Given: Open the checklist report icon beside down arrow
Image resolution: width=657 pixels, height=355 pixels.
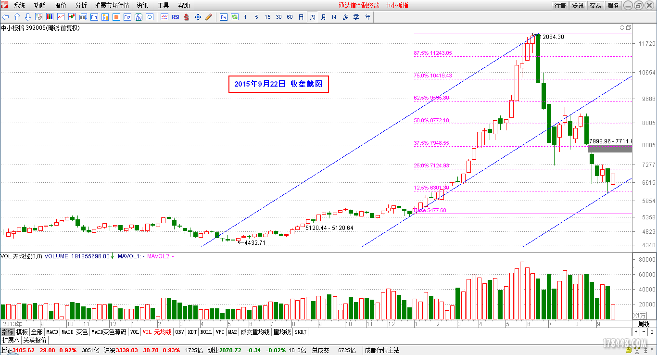Looking at the screenshot, I should pos(39,17).
